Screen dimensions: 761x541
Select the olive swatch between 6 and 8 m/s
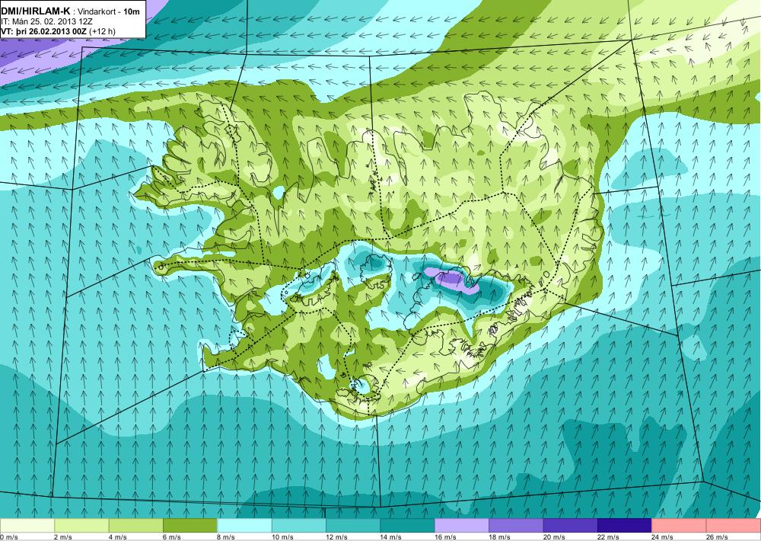[190, 526]
